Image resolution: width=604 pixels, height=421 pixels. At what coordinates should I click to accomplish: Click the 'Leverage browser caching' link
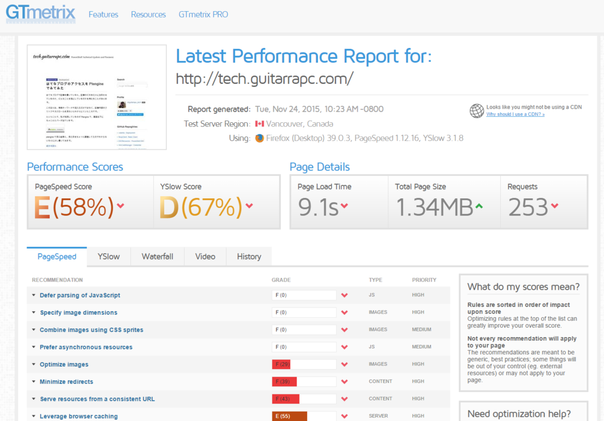coord(78,416)
